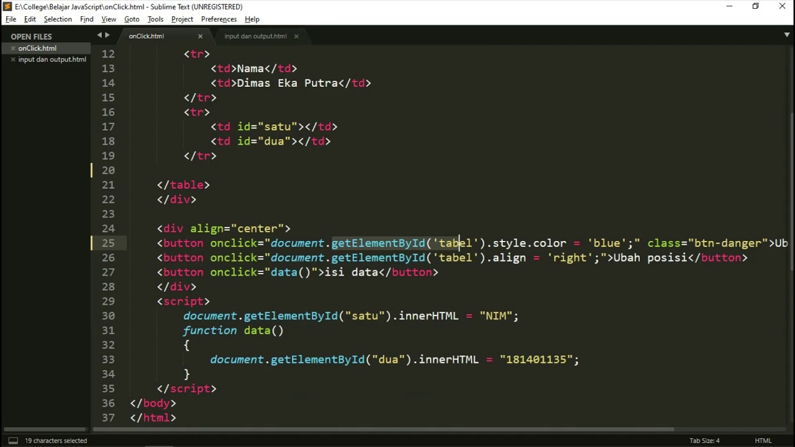Select input dan output.html in sidebar
Screen dimensions: 795x447
52,60
